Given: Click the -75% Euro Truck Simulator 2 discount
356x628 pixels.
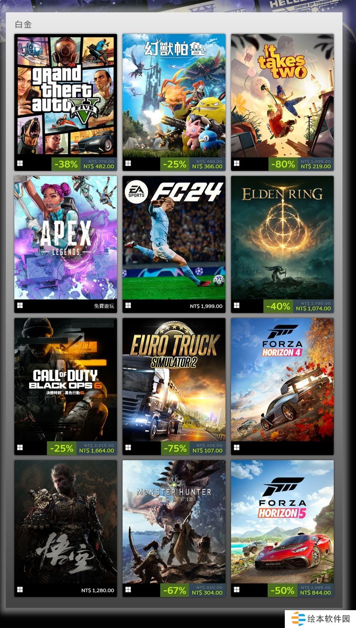Looking at the screenshot, I should 175,448.
